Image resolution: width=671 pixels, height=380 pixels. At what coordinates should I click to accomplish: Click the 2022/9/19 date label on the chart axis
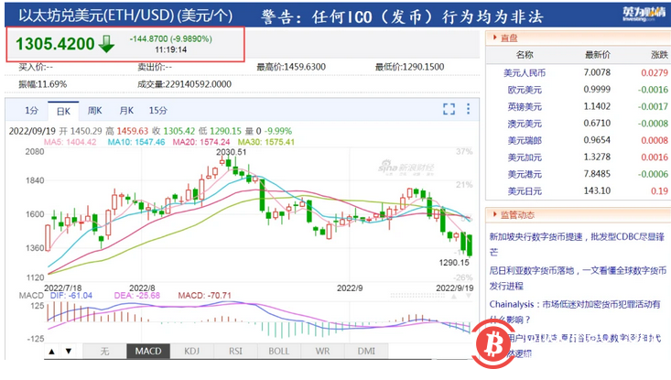454,288
